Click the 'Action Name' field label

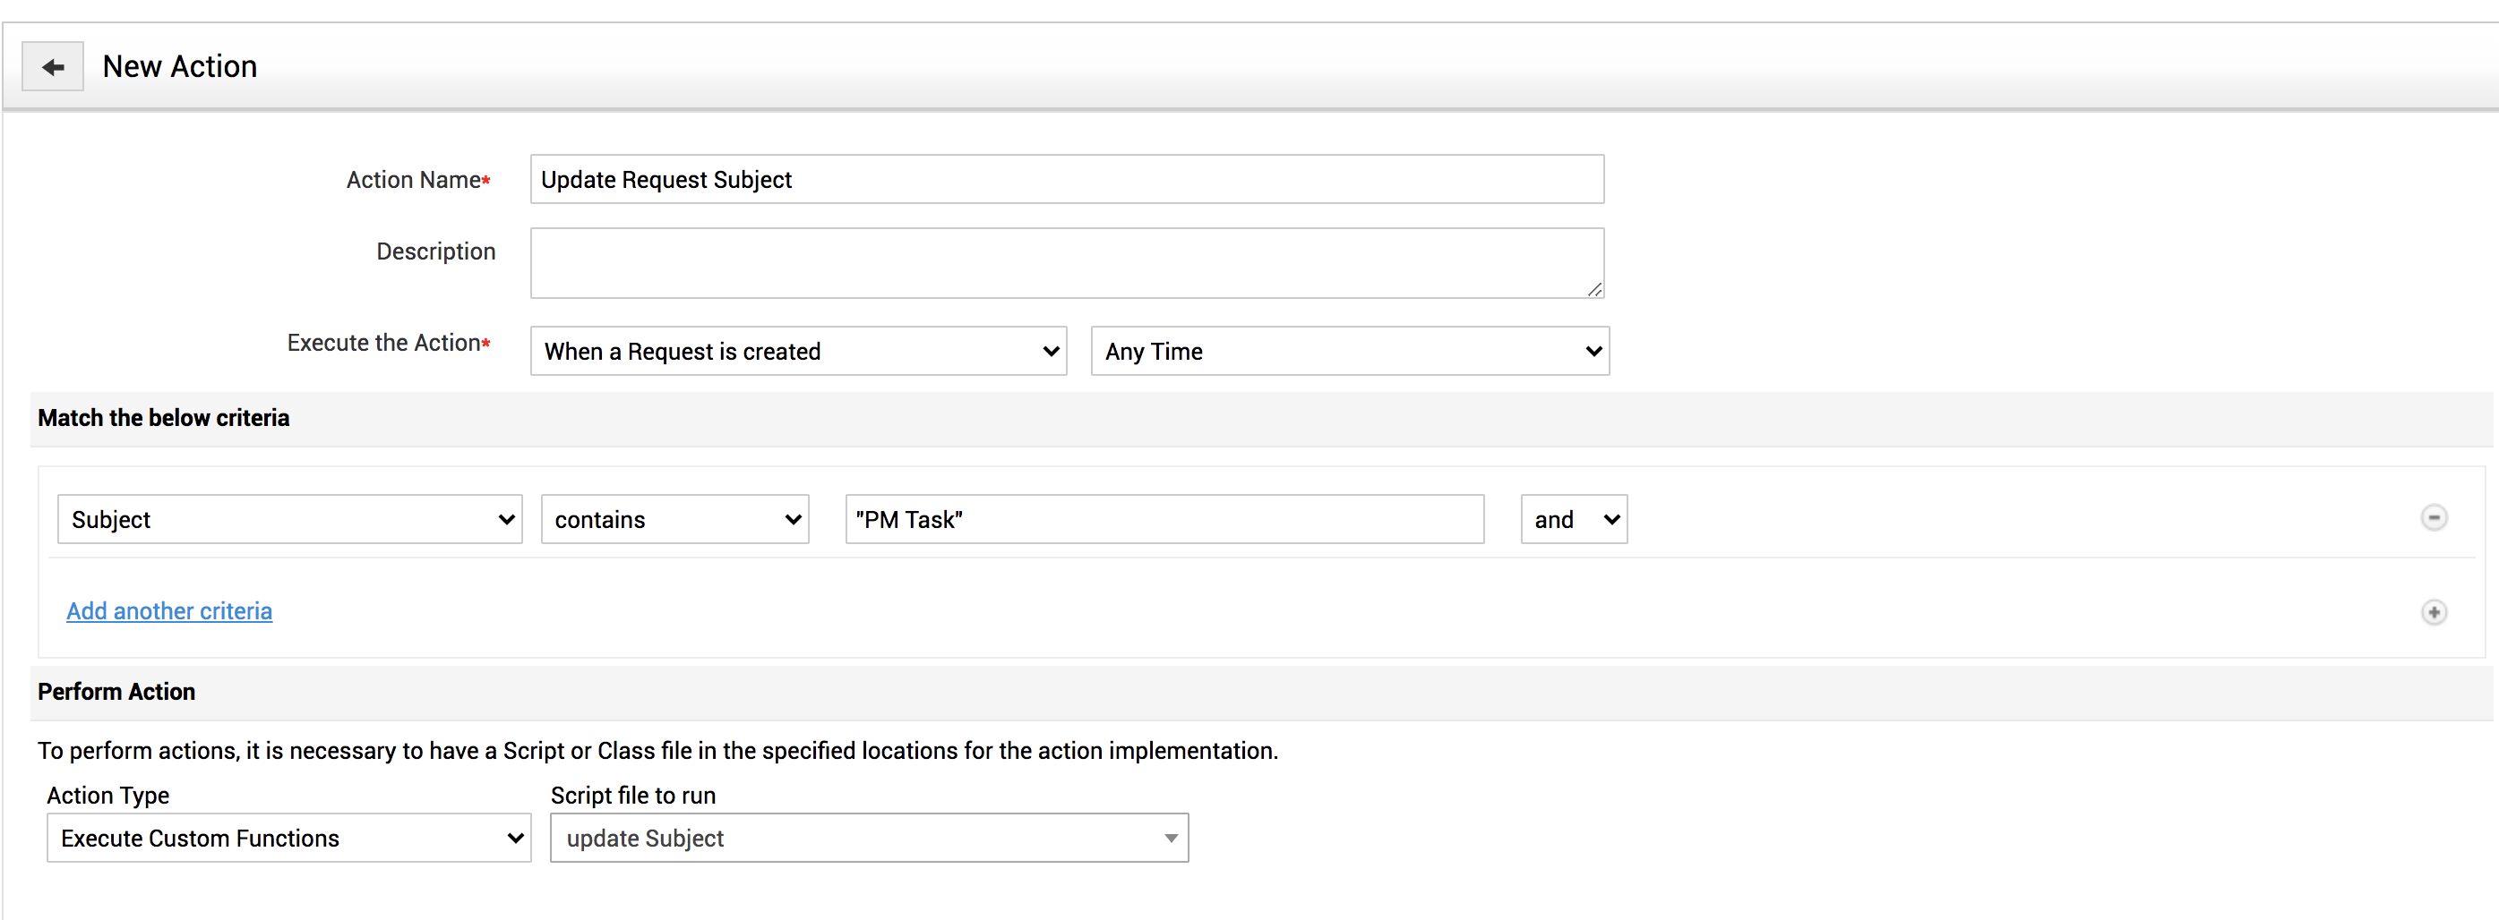tap(414, 179)
